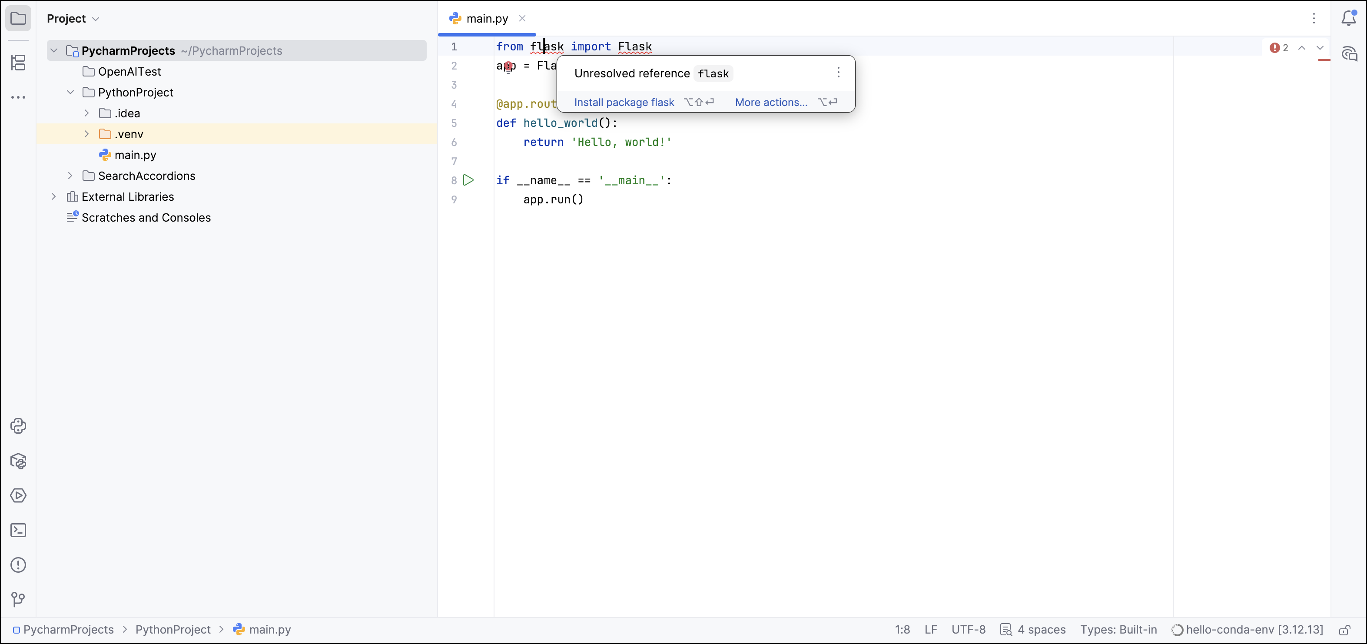Select Scratches and Consoles item
Viewport: 1367px width, 644px height.
(x=146, y=218)
